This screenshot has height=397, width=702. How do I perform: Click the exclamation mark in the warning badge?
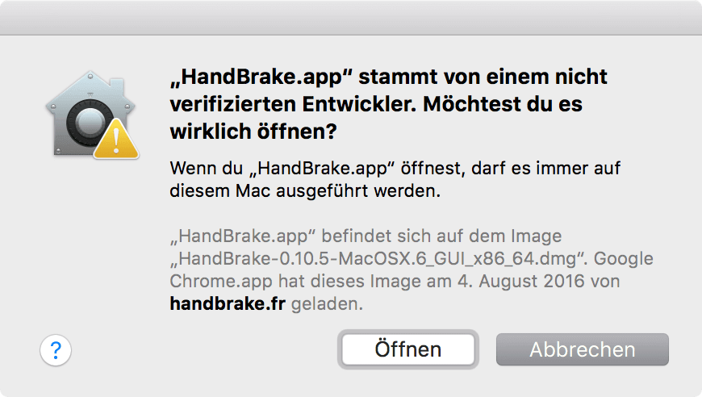tap(116, 140)
